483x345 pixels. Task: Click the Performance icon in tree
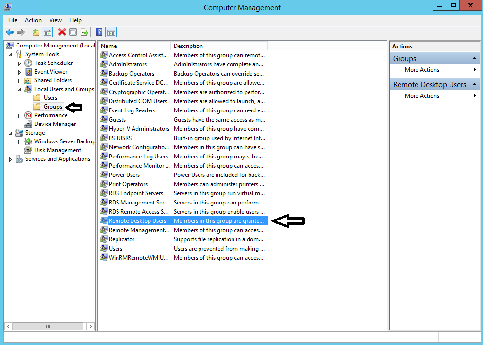(28, 115)
